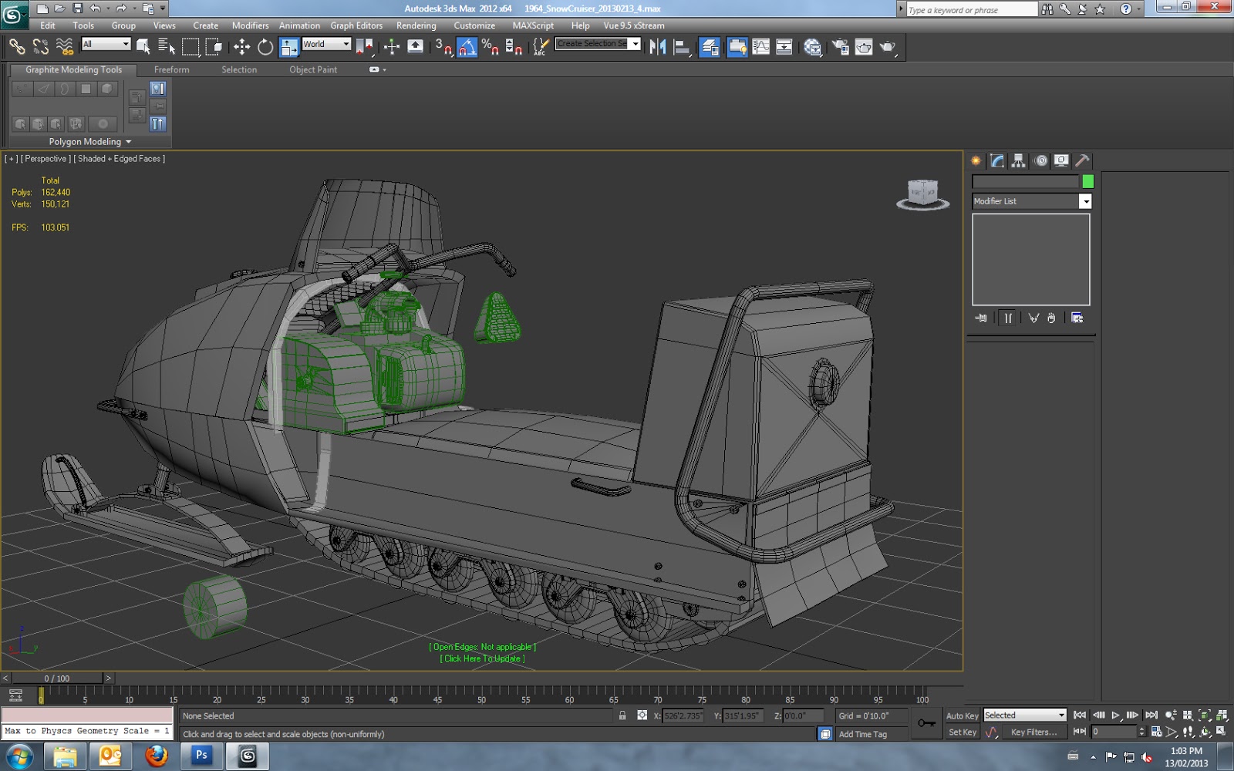Open the Rendering menu
Screen dimensions: 1234x771
click(416, 25)
